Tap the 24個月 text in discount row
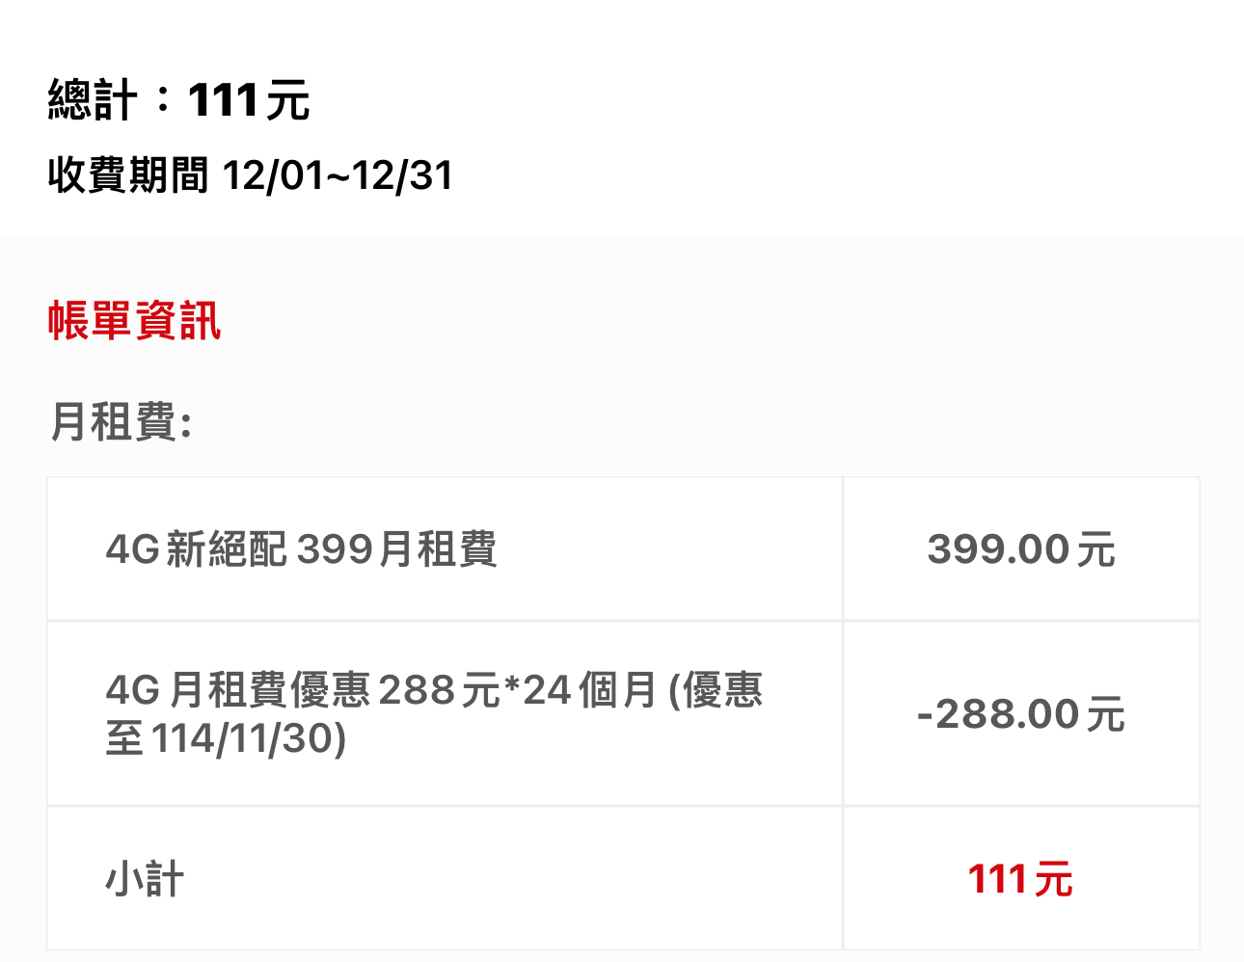The height and width of the screenshot is (962, 1244). [577, 690]
